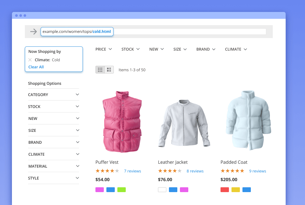
Task: Expand the CATEGORY shopping option
Action: coord(54,94)
